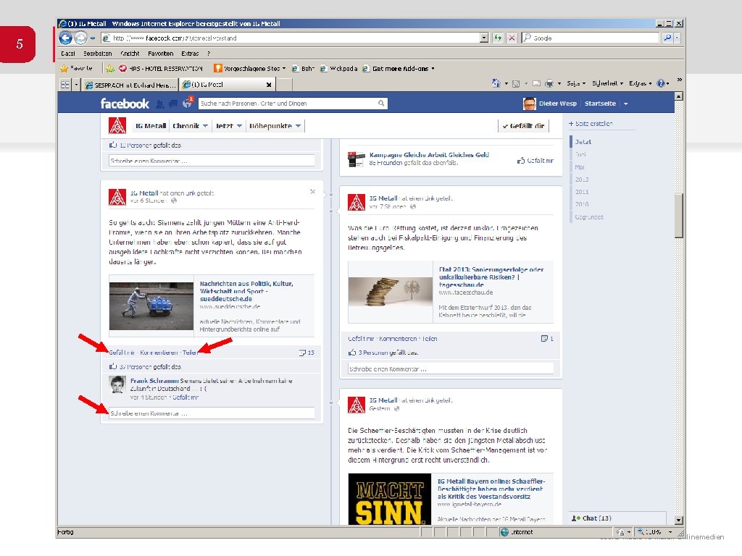This screenshot has height=556, width=742.
Task: Click Teilen under the sueddeutsche post
Action: [190, 353]
